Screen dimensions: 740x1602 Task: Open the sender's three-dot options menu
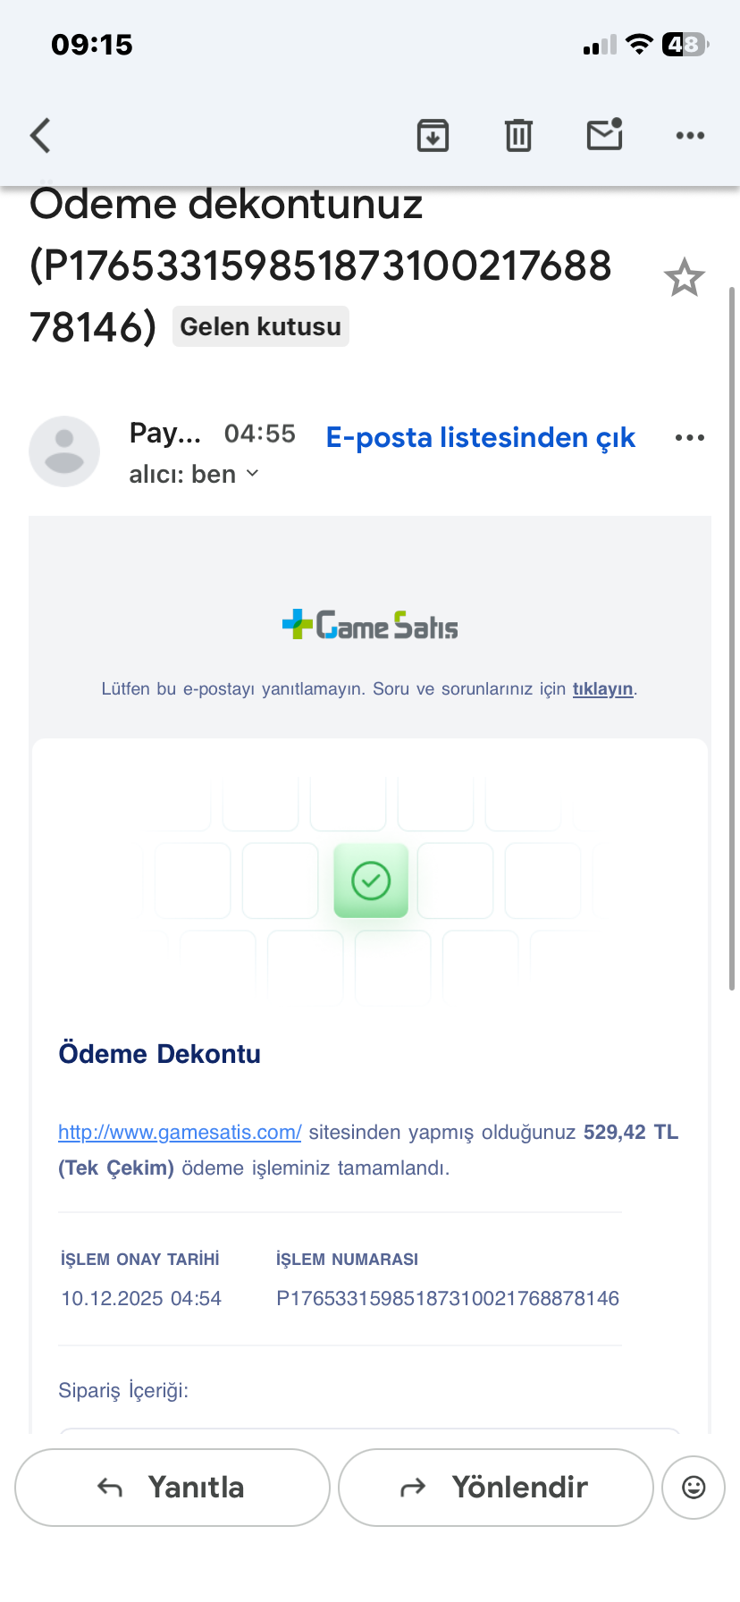pyautogui.click(x=690, y=437)
